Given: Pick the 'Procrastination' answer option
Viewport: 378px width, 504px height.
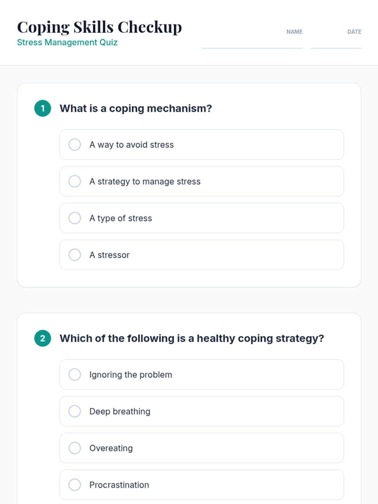Looking at the screenshot, I should point(75,485).
